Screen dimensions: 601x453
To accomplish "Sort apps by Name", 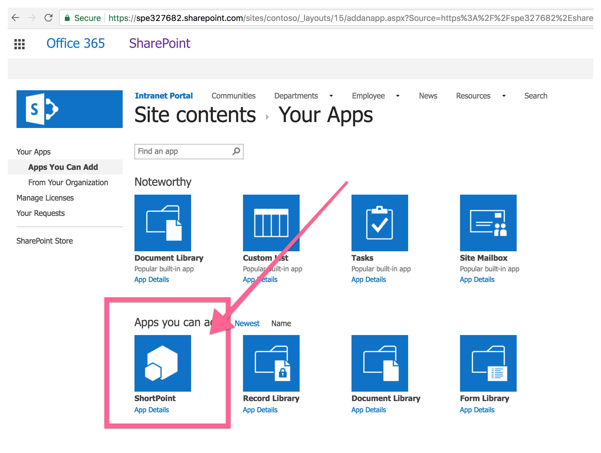I will [281, 324].
